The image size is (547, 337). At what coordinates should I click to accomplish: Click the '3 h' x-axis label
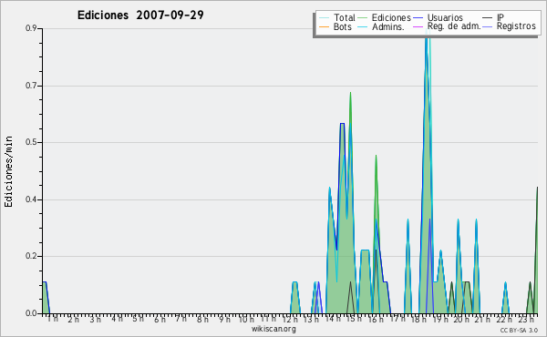tap(95, 319)
